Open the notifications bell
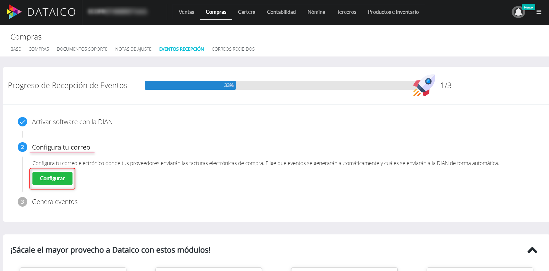The height and width of the screenshot is (271, 549). click(x=518, y=12)
